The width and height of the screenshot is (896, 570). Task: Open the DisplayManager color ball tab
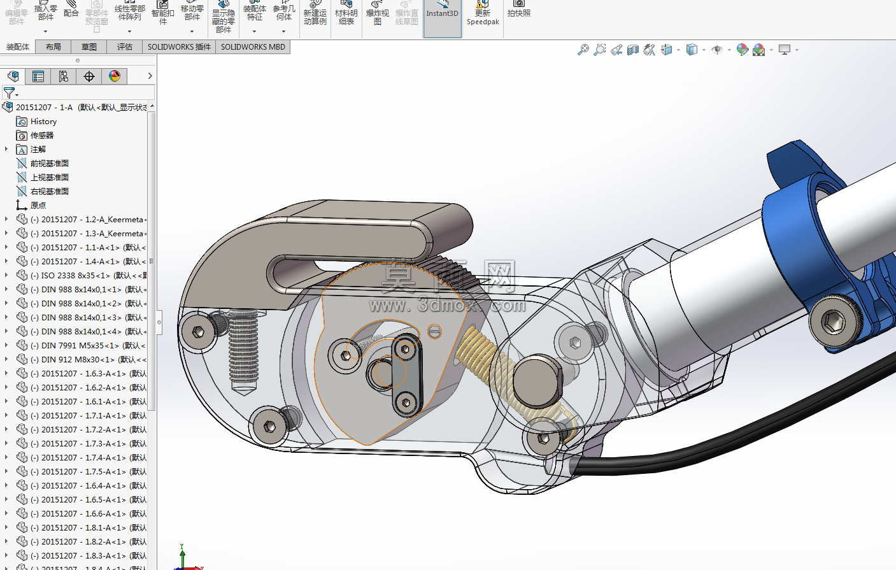click(x=115, y=76)
